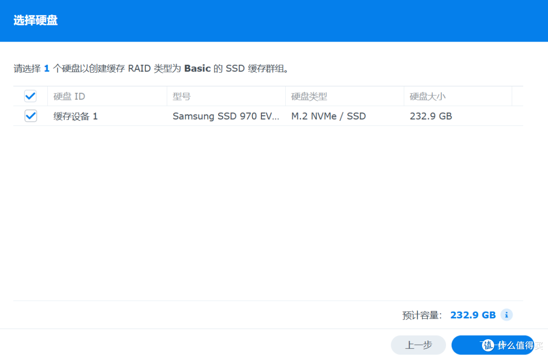548x357 pixels.
Task: Click the blue 下一步 button
Action: tap(493, 345)
